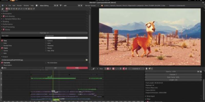This screenshot has height=102, width=205.
Task: Uncheck the Overwrite option
Action: pos(2,63)
